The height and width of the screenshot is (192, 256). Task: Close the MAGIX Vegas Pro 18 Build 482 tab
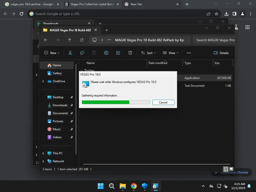96,30
